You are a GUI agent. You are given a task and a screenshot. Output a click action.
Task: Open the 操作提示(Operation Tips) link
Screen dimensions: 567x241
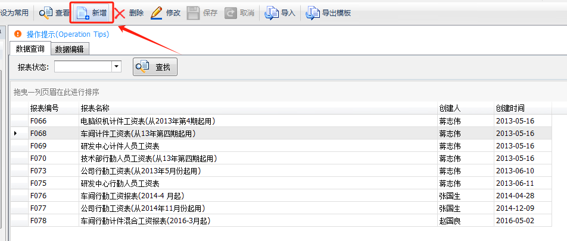(68, 34)
